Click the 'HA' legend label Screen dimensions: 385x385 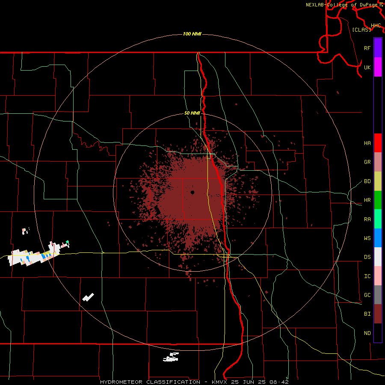click(x=367, y=143)
